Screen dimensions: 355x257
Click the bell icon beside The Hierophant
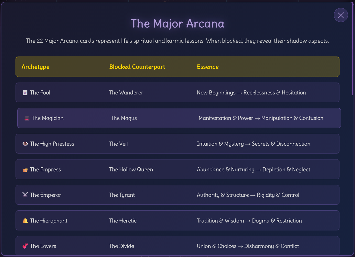coord(25,221)
